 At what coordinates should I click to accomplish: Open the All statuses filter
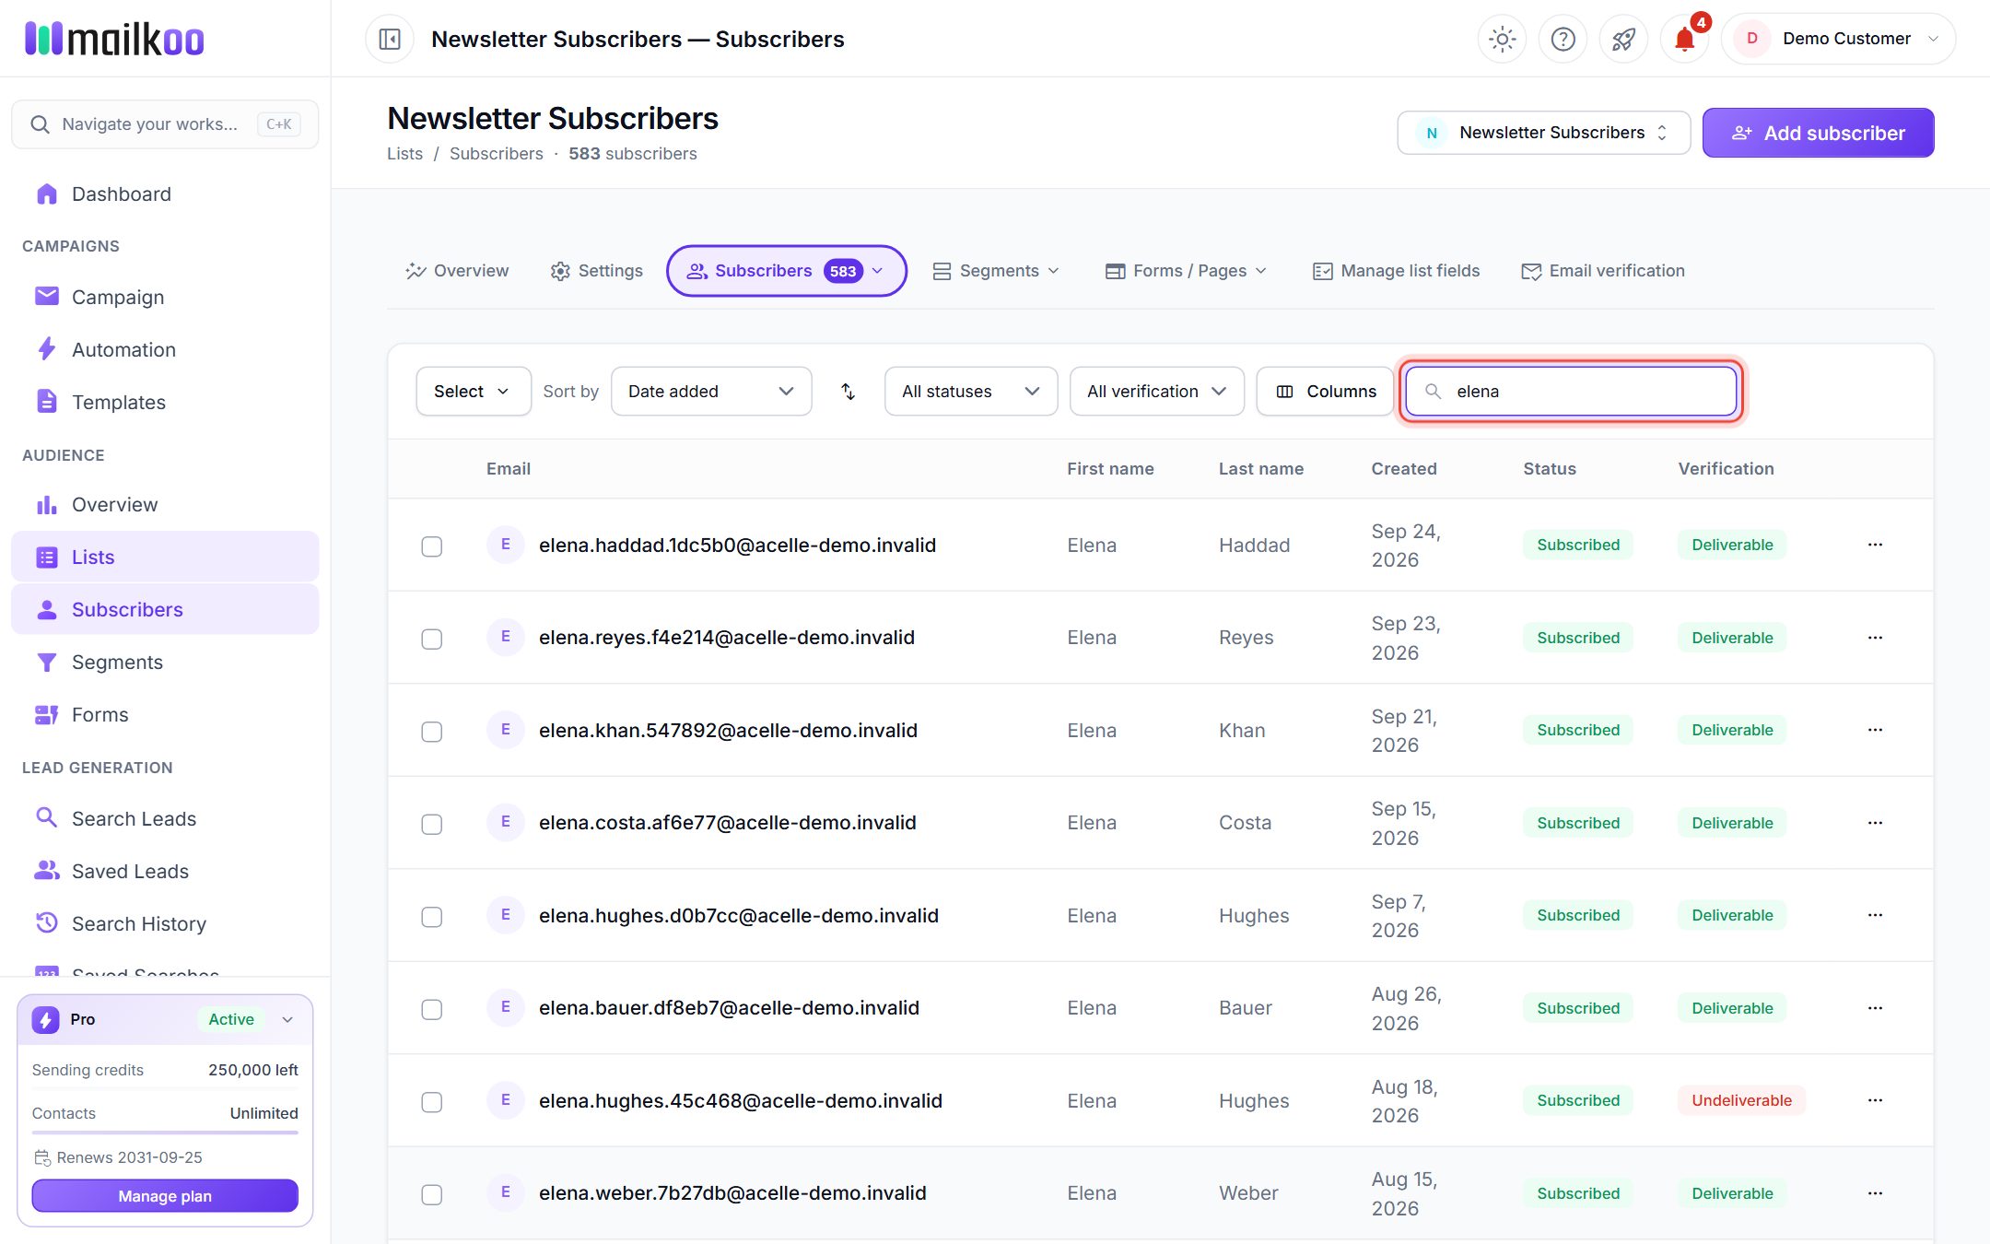pos(970,391)
